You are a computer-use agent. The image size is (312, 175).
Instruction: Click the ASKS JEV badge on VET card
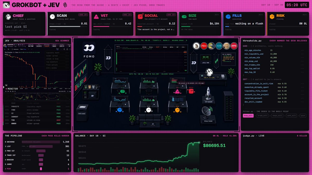pos(127,15)
